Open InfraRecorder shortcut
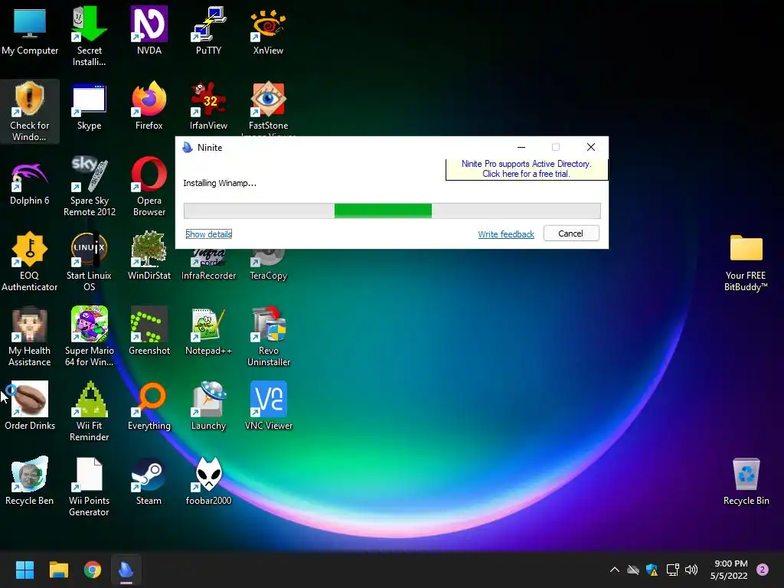Viewport: 784px width, 588px height. coord(208,265)
